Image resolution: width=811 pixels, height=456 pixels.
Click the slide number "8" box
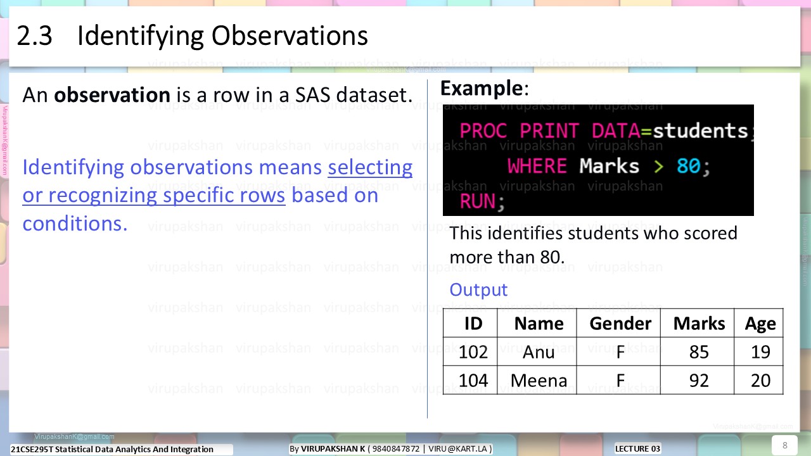(x=785, y=445)
